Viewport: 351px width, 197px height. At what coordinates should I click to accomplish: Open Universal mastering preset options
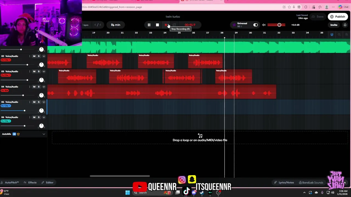242,25
